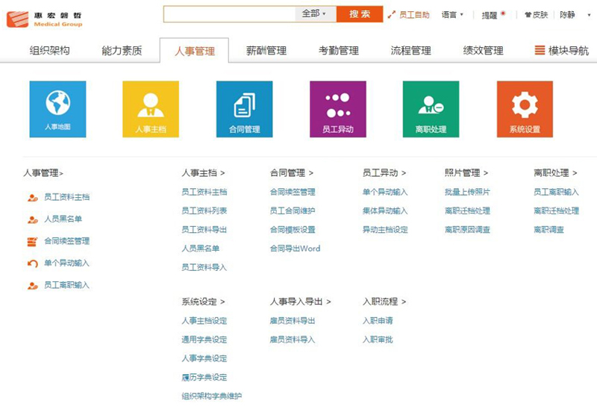
Task: Open the 人事地图 globe tile
Action: point(57,109)
